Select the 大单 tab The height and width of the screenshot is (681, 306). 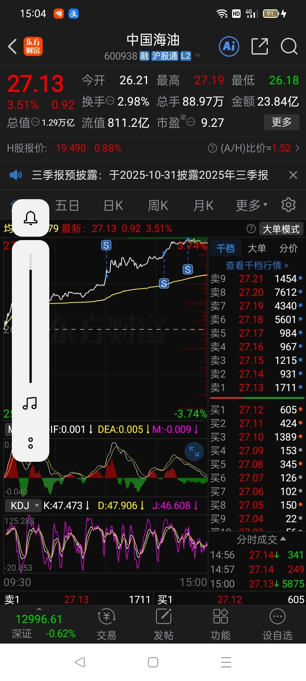point(257,248)
